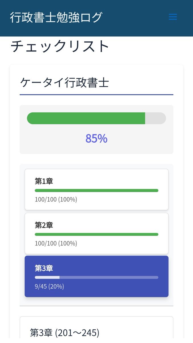Click the 85% overall percentage text

click(96, 138)
